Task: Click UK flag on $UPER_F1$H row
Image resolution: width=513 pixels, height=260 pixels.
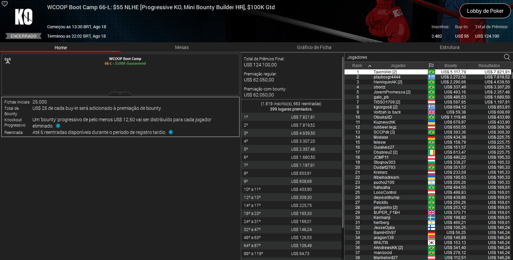Action: point(431,213)
